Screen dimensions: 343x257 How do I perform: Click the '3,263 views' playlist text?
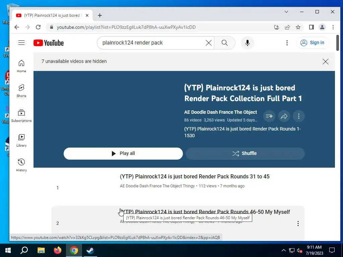214,120
